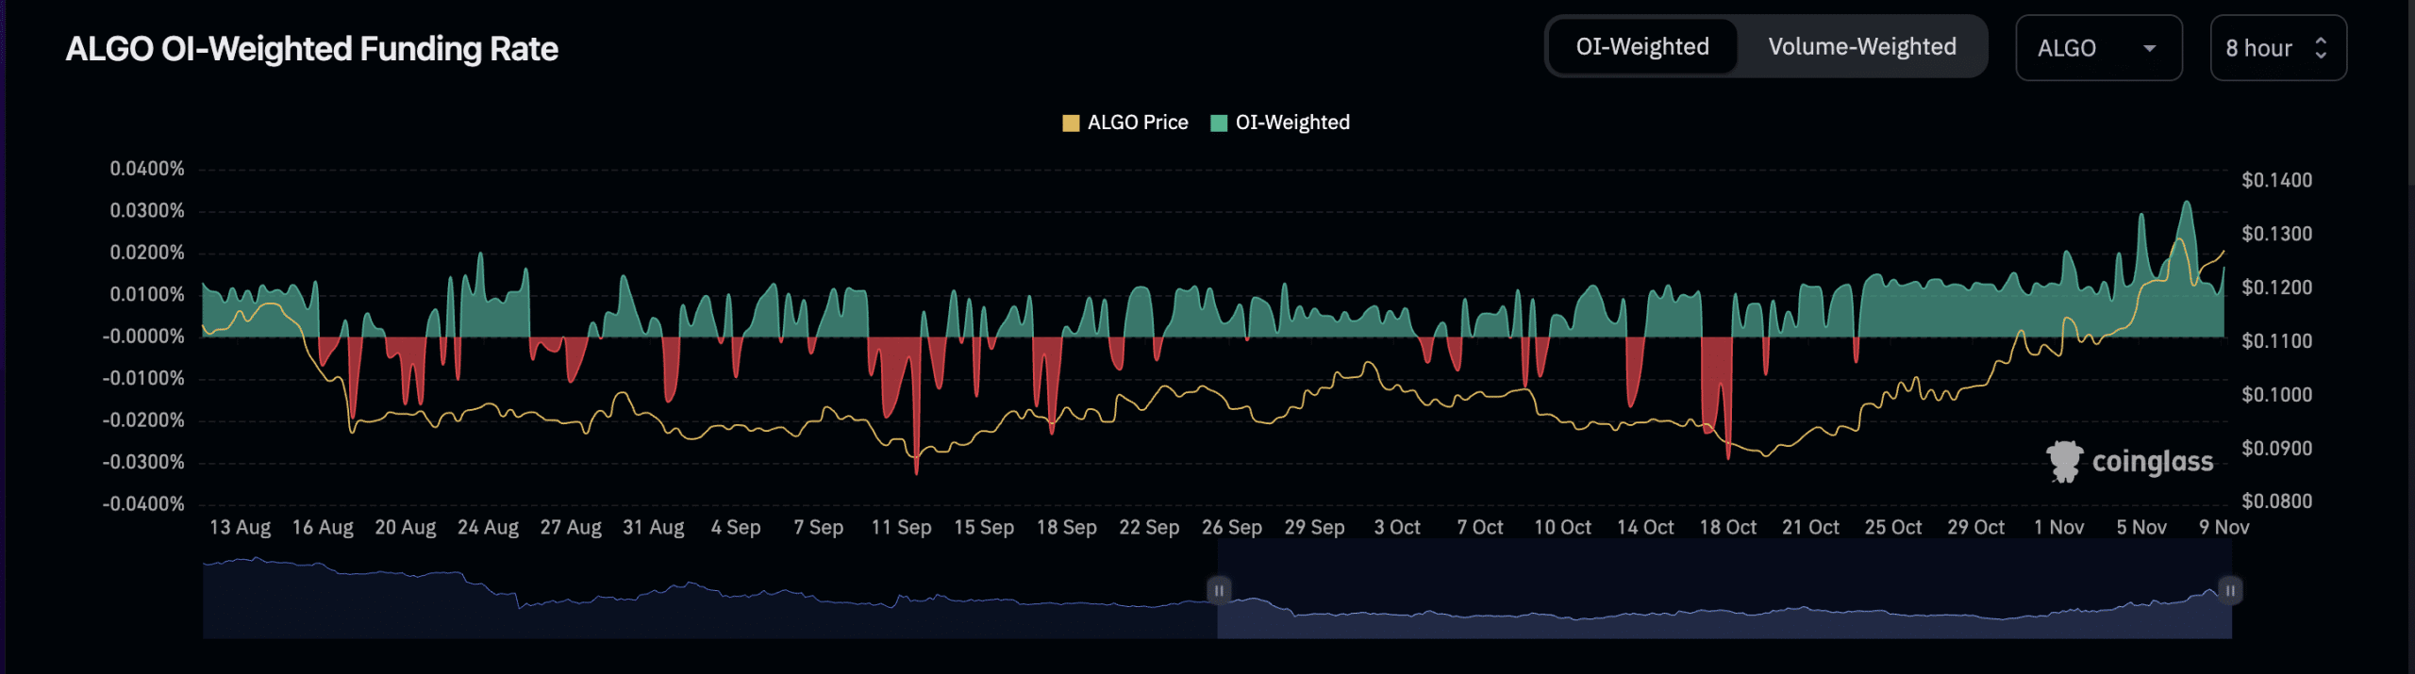The width and height of the screenshot is (2415, 674).
Task: Switch to the Volume-Weighted tab
Action: [1862, 47]
